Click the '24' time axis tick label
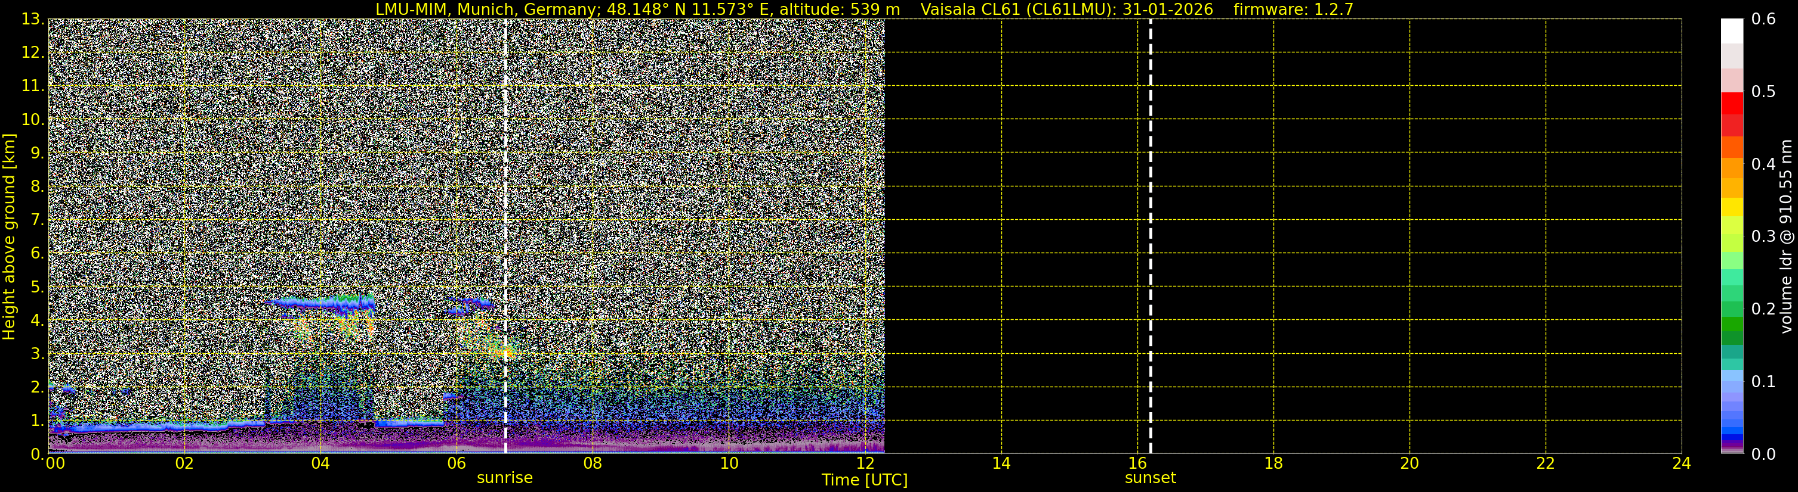This screenshot has width=1798, height=492. tap(1682, 463)
